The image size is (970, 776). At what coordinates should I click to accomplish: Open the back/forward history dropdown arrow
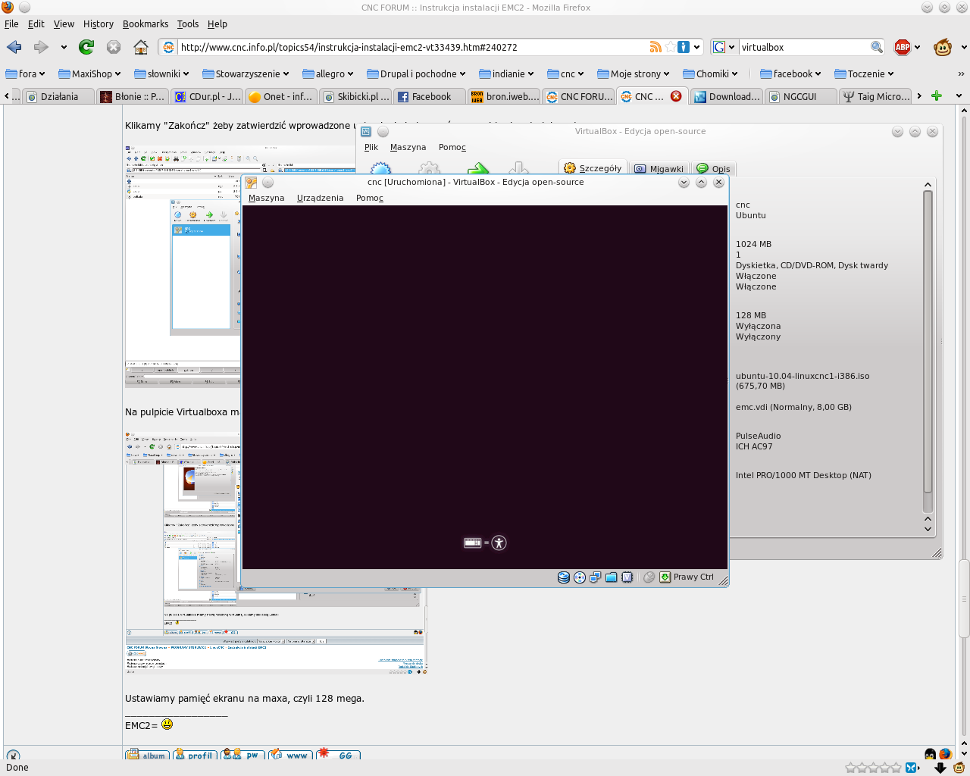(64, 47)
